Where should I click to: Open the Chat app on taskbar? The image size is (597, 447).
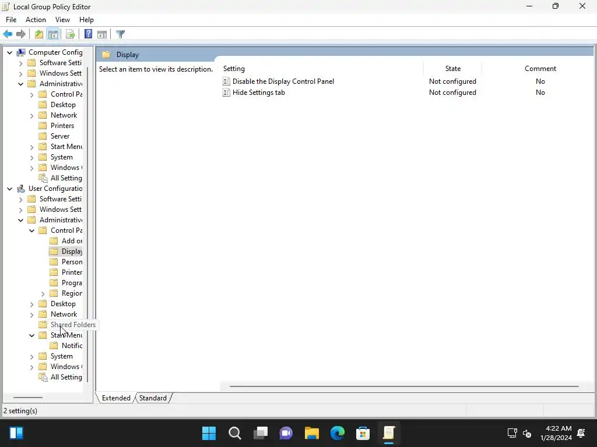point(286,433)
